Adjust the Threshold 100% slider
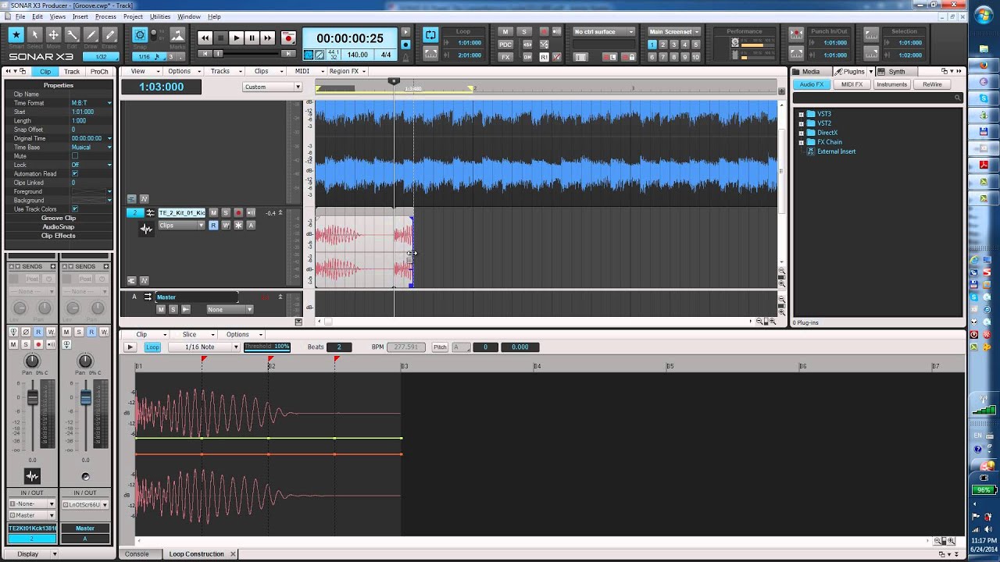Viewport: 1000px width, 562px height. [x=266, y=347]
